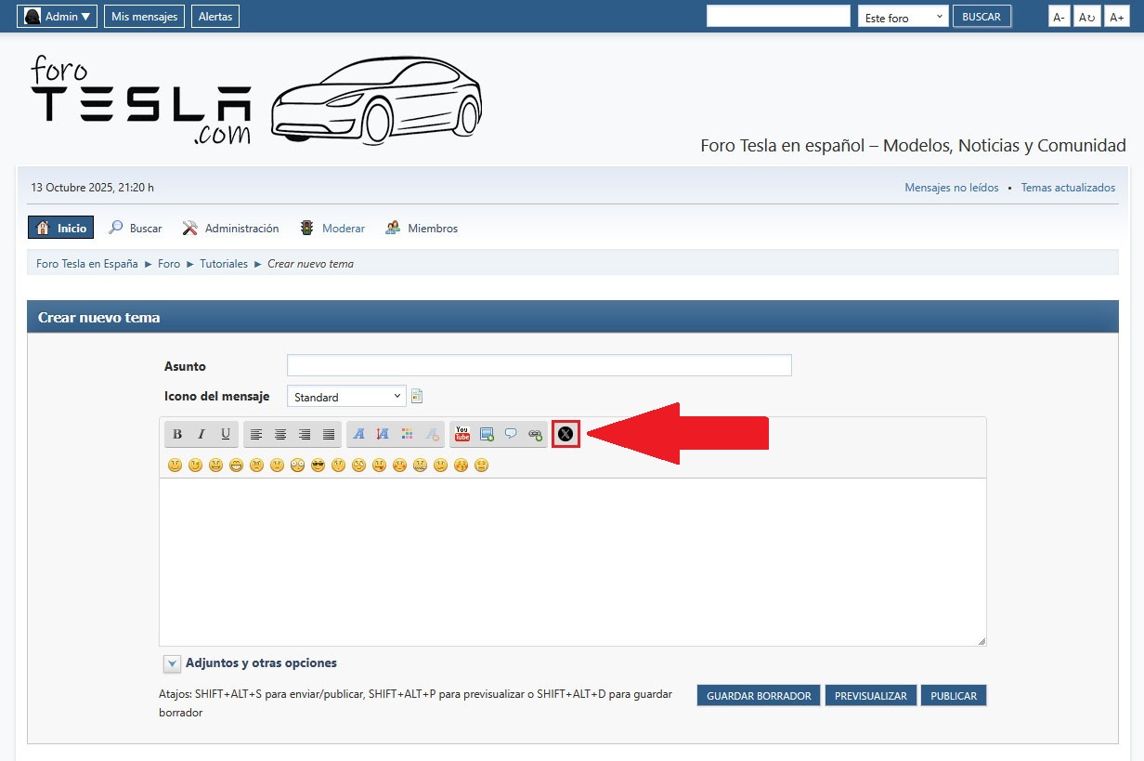The width and height of the screenshot is (1144, 761).
Task: Open the Icono del mensaje dropdown
Action: click(346, 397)
